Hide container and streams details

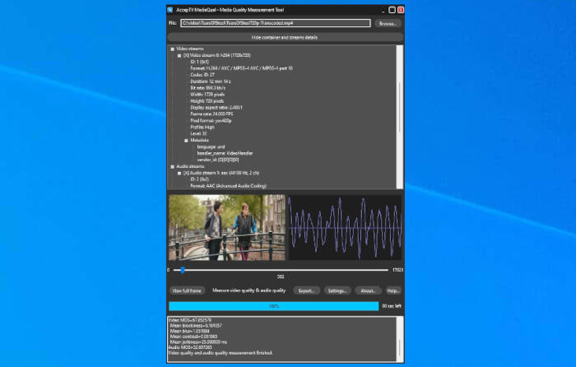coord(285,37)
